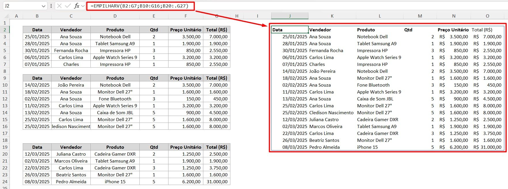
Task: Select column D header
Action: [x=115, y=16]
